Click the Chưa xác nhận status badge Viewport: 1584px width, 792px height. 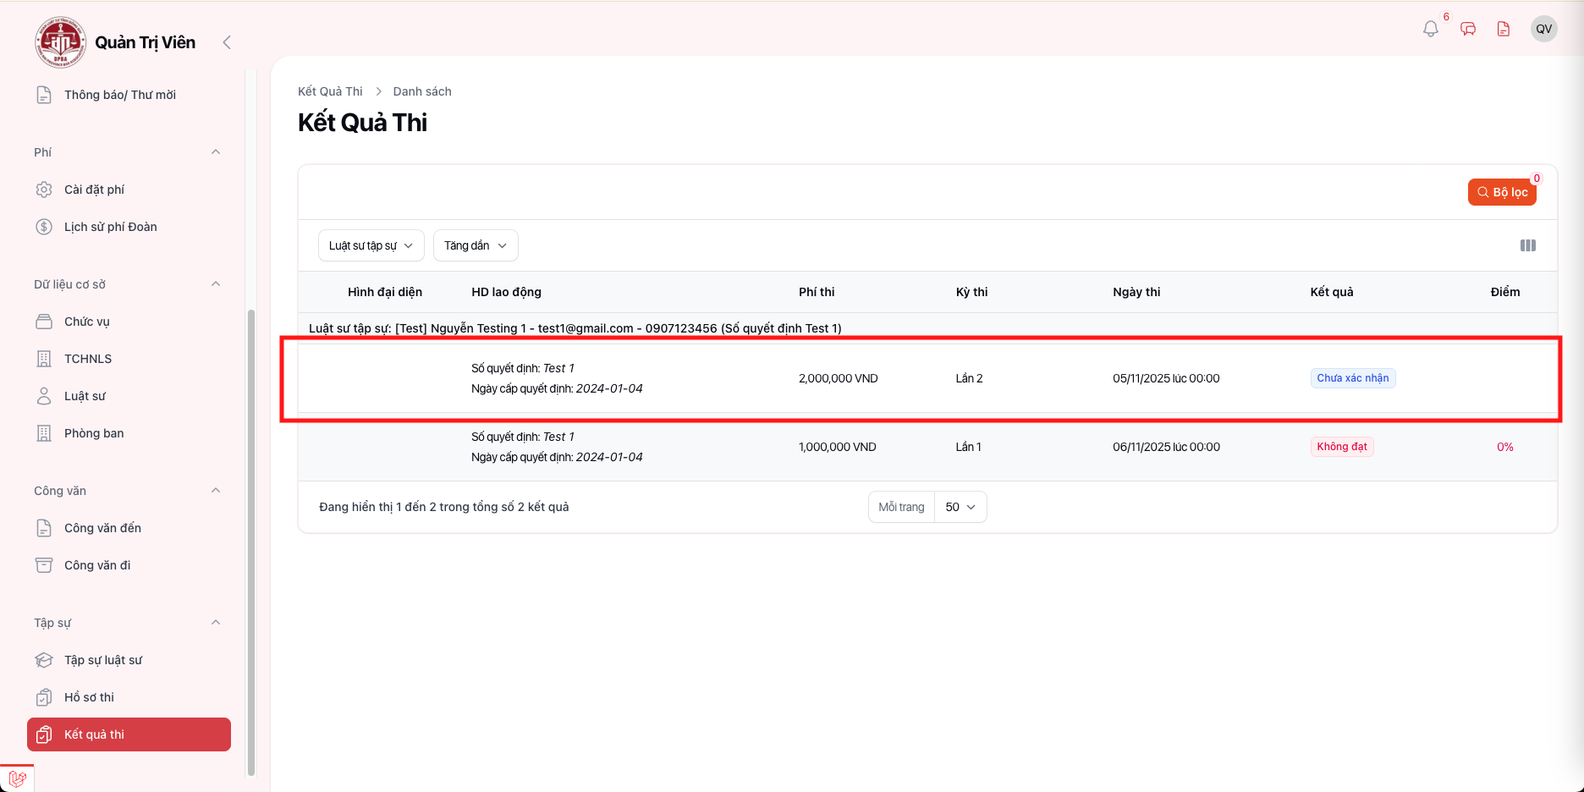[1352, 378]
